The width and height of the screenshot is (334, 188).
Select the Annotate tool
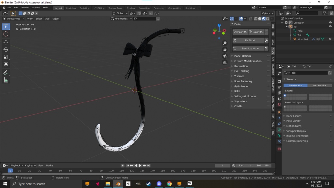tap(6, 73)
